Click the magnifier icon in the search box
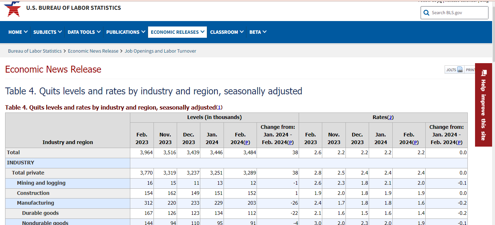This screenshot has height=225, width=495. (426, 13)
